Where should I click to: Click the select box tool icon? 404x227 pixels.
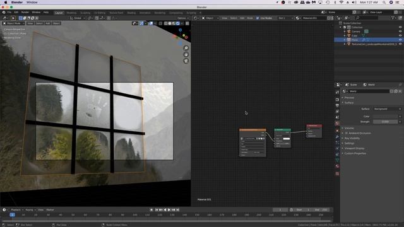(21, 18)
